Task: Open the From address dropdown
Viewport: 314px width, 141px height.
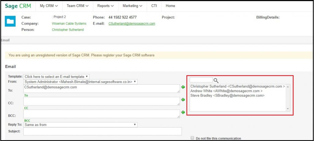Action: click(81, 82)
